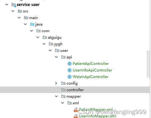The image size is (151, 118).
Task: Click the blue java source folder icon
Action: (32, 24)
